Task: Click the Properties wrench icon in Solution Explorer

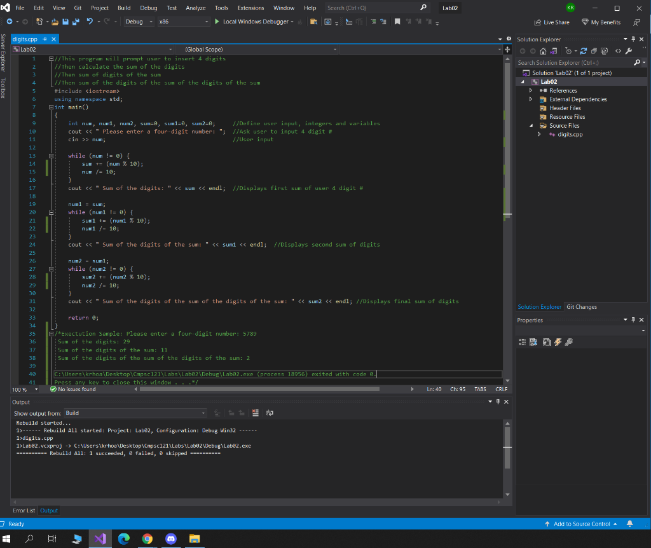Action: 628,51
